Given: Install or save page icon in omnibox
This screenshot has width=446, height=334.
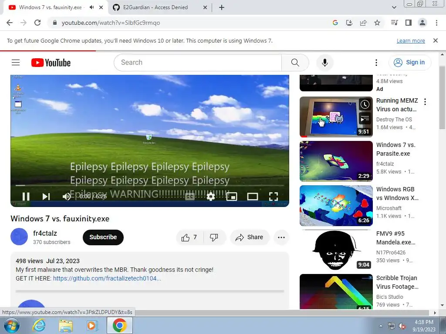Looking at the screenshot, I should click(349, 23).
